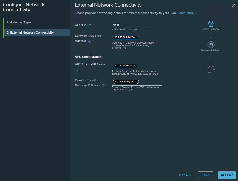This screenshot has width=238, height=181.
Task: Cancel the network connectivity configuration
Action: click(185, 175)
